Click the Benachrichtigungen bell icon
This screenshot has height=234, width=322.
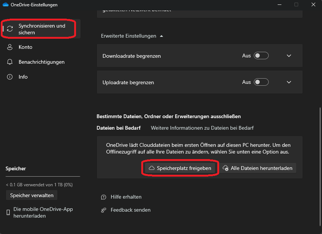(10, 62)
